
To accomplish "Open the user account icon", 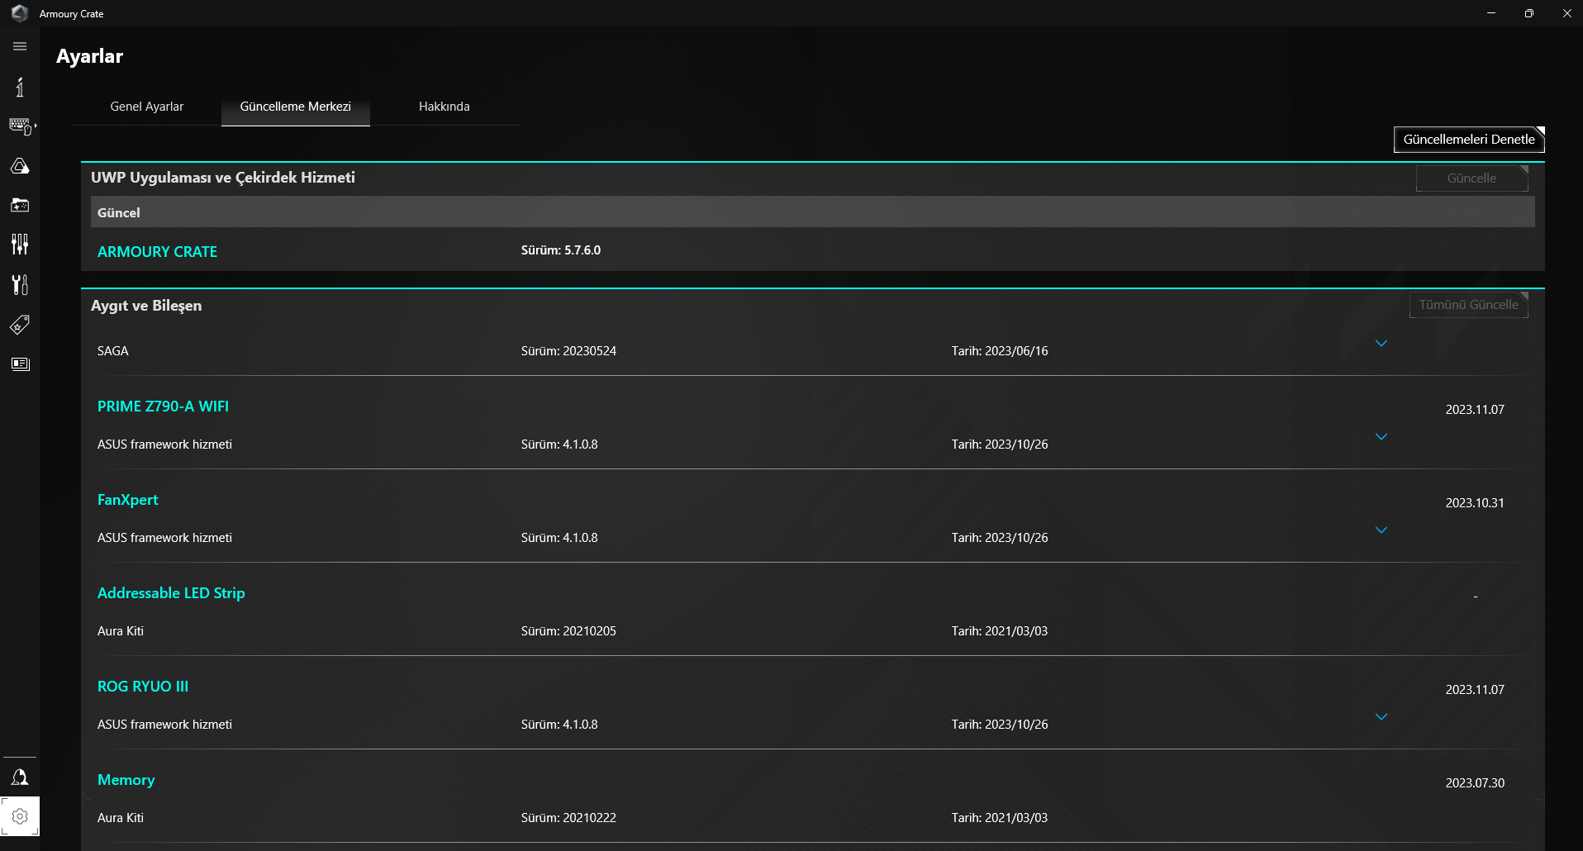I will [20, 777].
